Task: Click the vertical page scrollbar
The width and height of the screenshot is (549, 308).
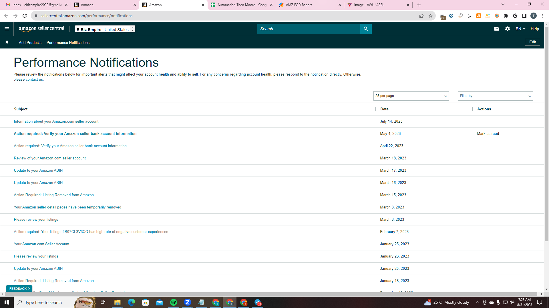Action: click(546, 134)
